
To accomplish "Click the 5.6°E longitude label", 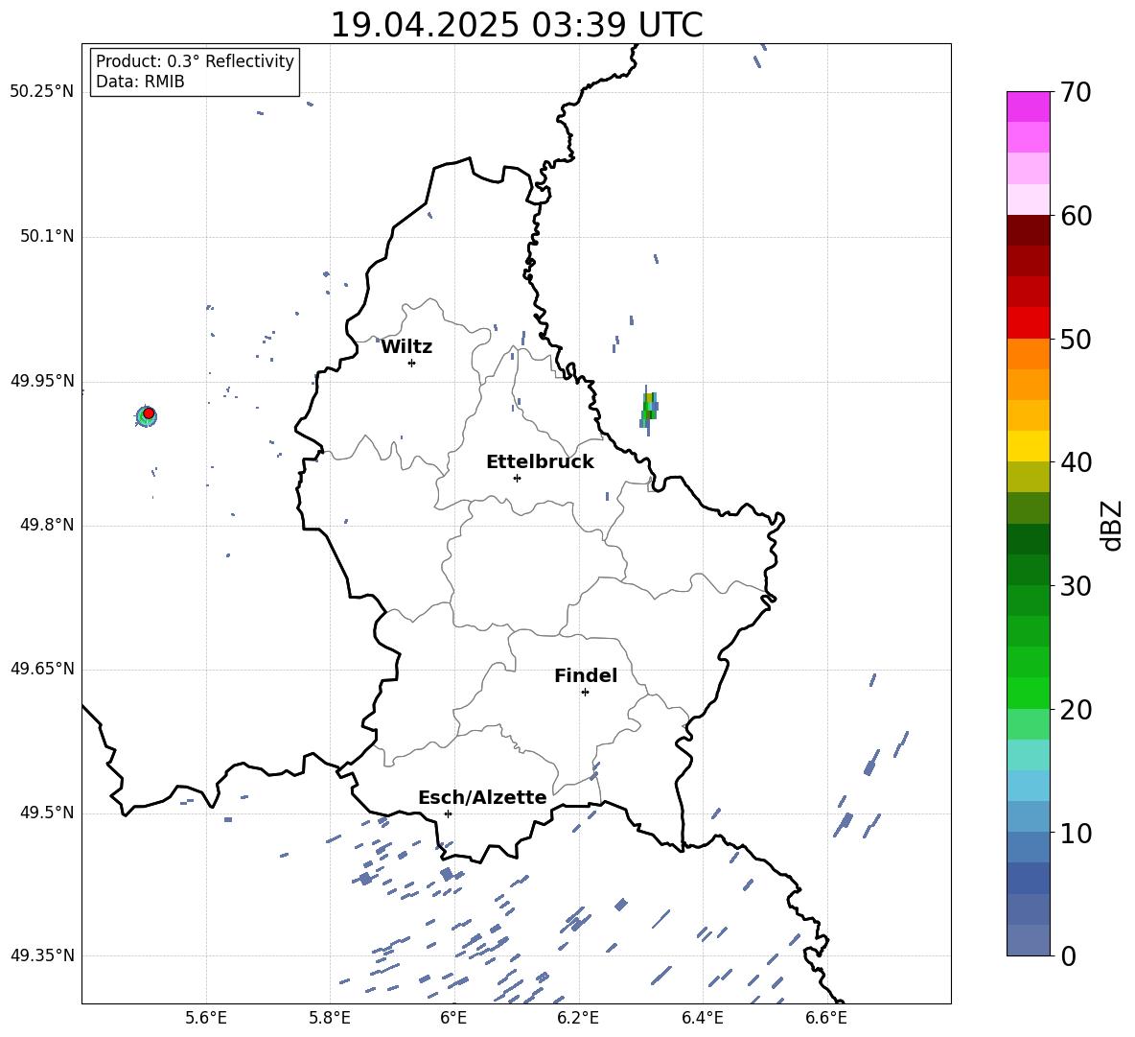I will pos(206,1018).
